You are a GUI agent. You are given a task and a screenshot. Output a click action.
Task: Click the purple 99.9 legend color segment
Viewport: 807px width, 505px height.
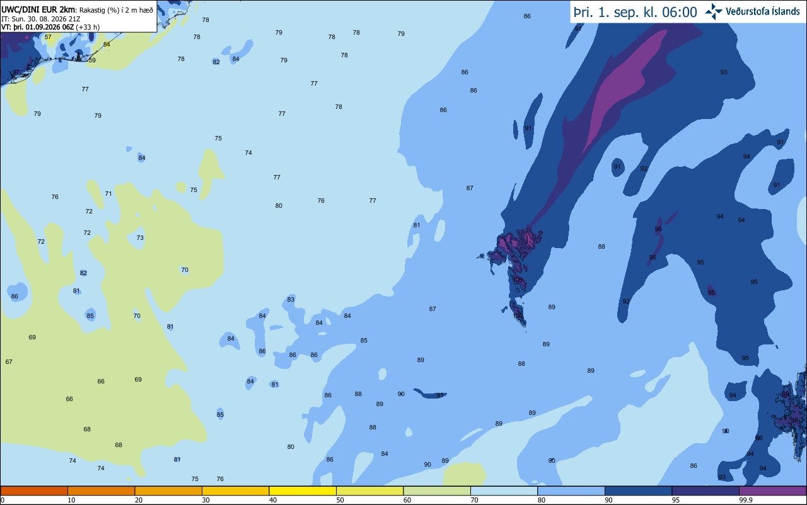tap(773, 491)
